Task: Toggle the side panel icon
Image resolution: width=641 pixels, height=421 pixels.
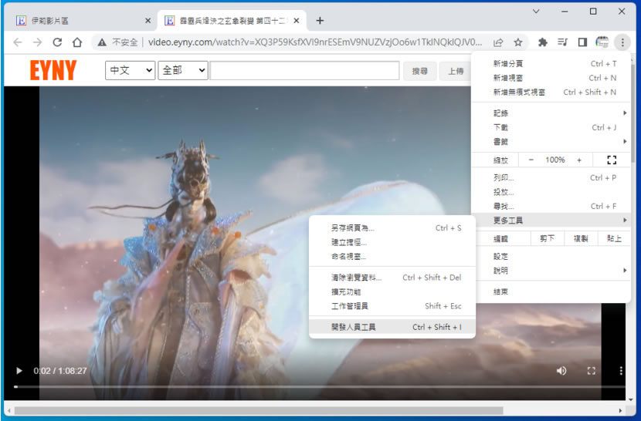Action: coord(582,42)
